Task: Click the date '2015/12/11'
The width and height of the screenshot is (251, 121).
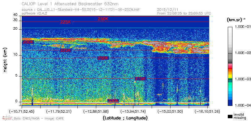Action: click(x=168, y=10)
